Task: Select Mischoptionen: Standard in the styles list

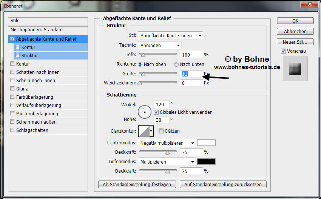Action: tap(37, 30)
